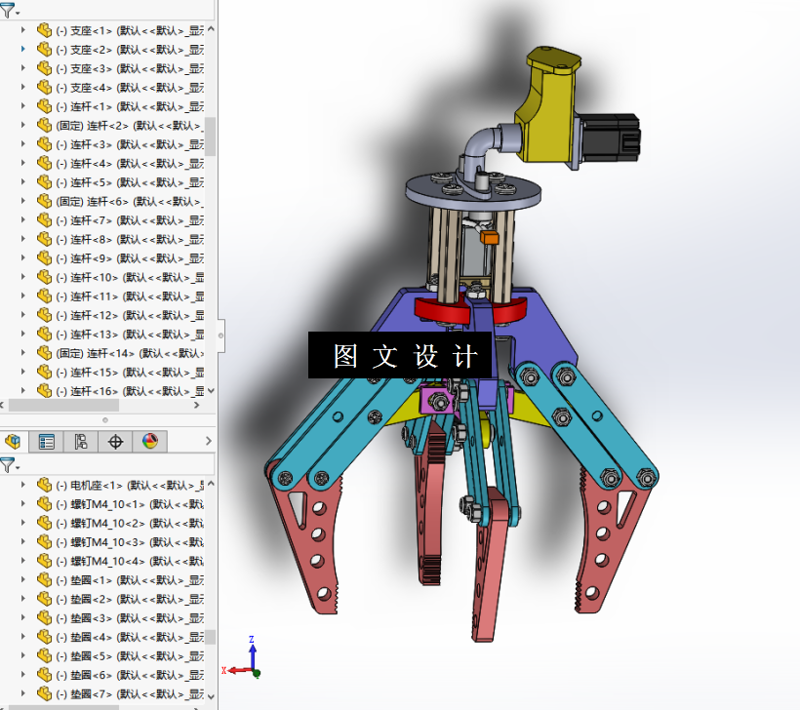800x710 pixels.
Task: Select the FeatureManager design tree tab
Action: pyautogui.click(x=13, y=441)
